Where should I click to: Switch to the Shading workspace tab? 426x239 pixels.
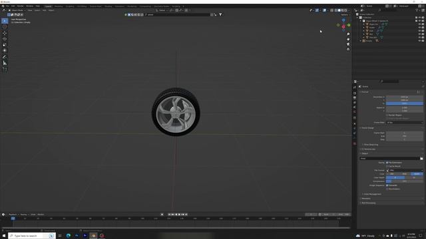click(108, 6)
